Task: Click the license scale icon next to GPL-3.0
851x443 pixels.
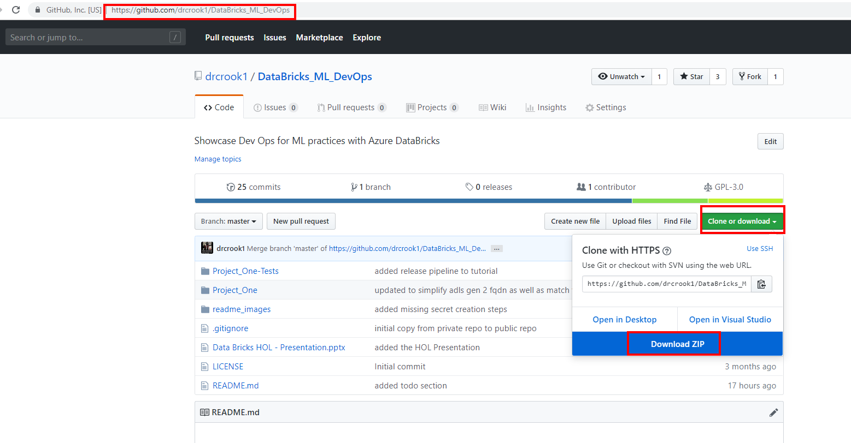Action: 708,187
